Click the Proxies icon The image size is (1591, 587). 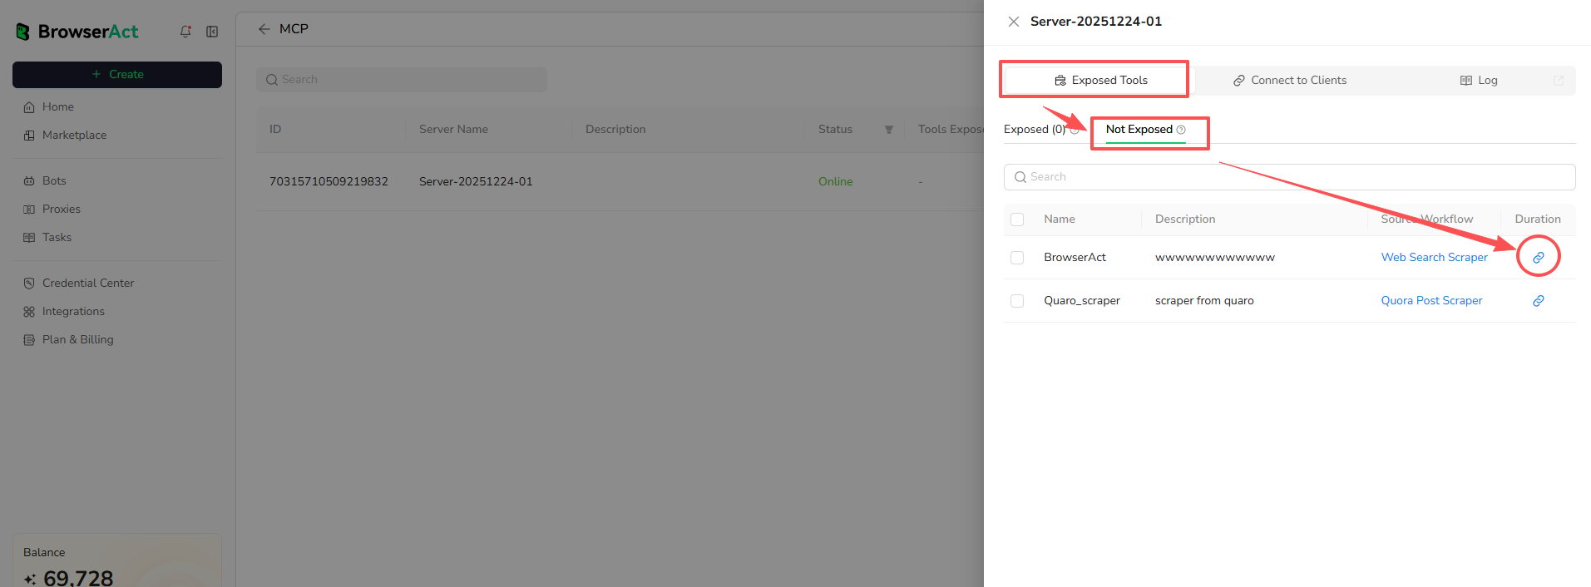point(29,210)
